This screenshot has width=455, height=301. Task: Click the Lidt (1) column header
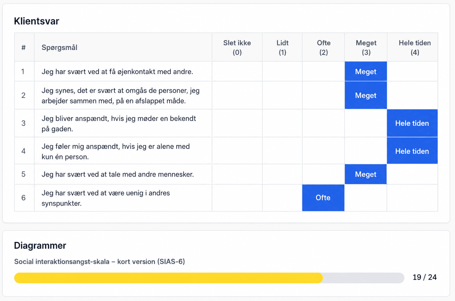282,47
